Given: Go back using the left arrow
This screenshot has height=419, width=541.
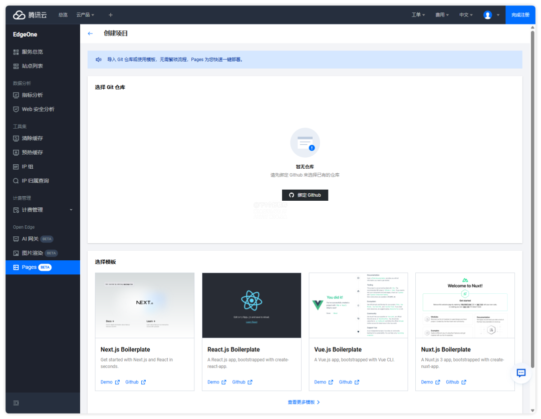Looking at the screenshot, I should pos(90,34).
